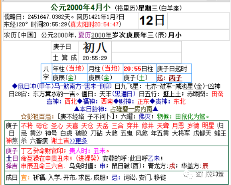Click the 庚子(土) day pillar cell

click(x=139, y=78)
